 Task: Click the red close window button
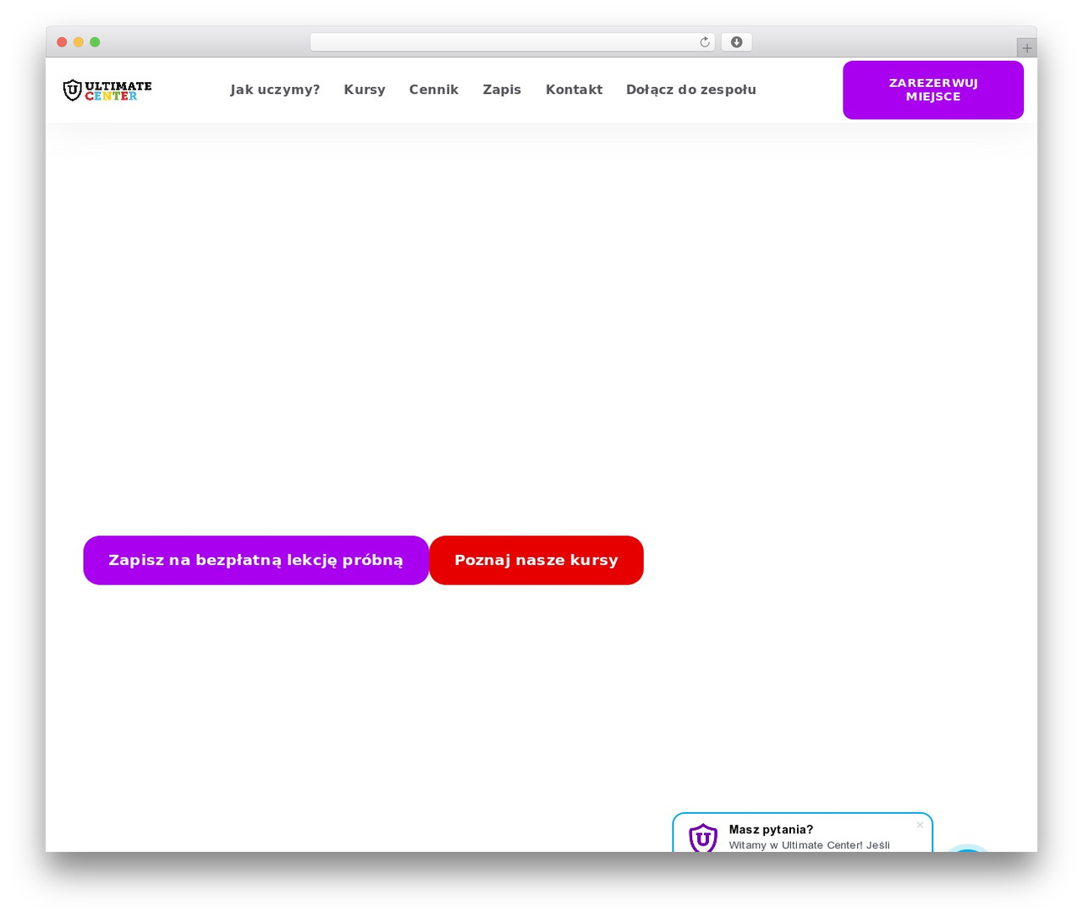tap(62, 42)
